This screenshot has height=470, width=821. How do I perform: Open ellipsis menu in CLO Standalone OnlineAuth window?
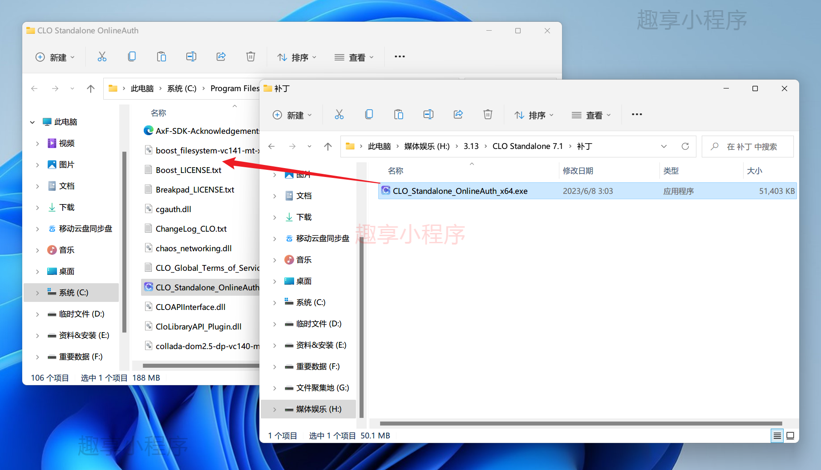click(x=400, y=57)
